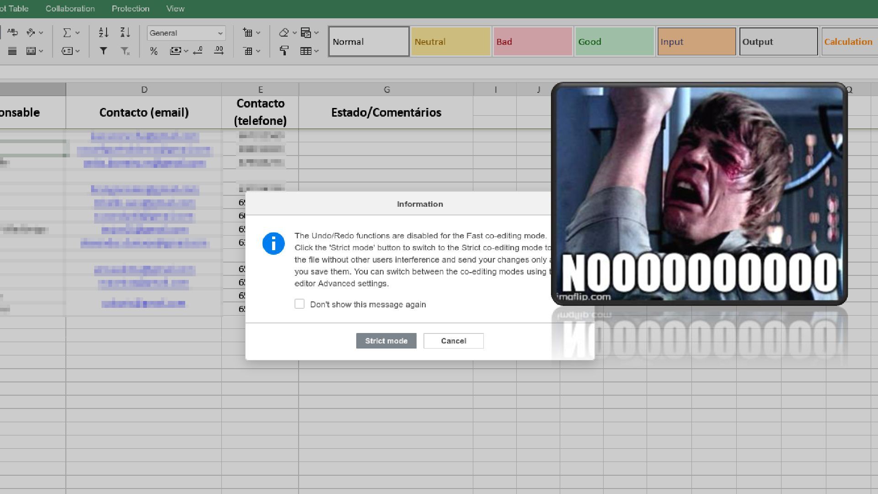This screenshot has width=878, height=494.
Task: Click the 'Contacto (telefone)' header cell
Action: pyautogui.click(x=260, y=113)
